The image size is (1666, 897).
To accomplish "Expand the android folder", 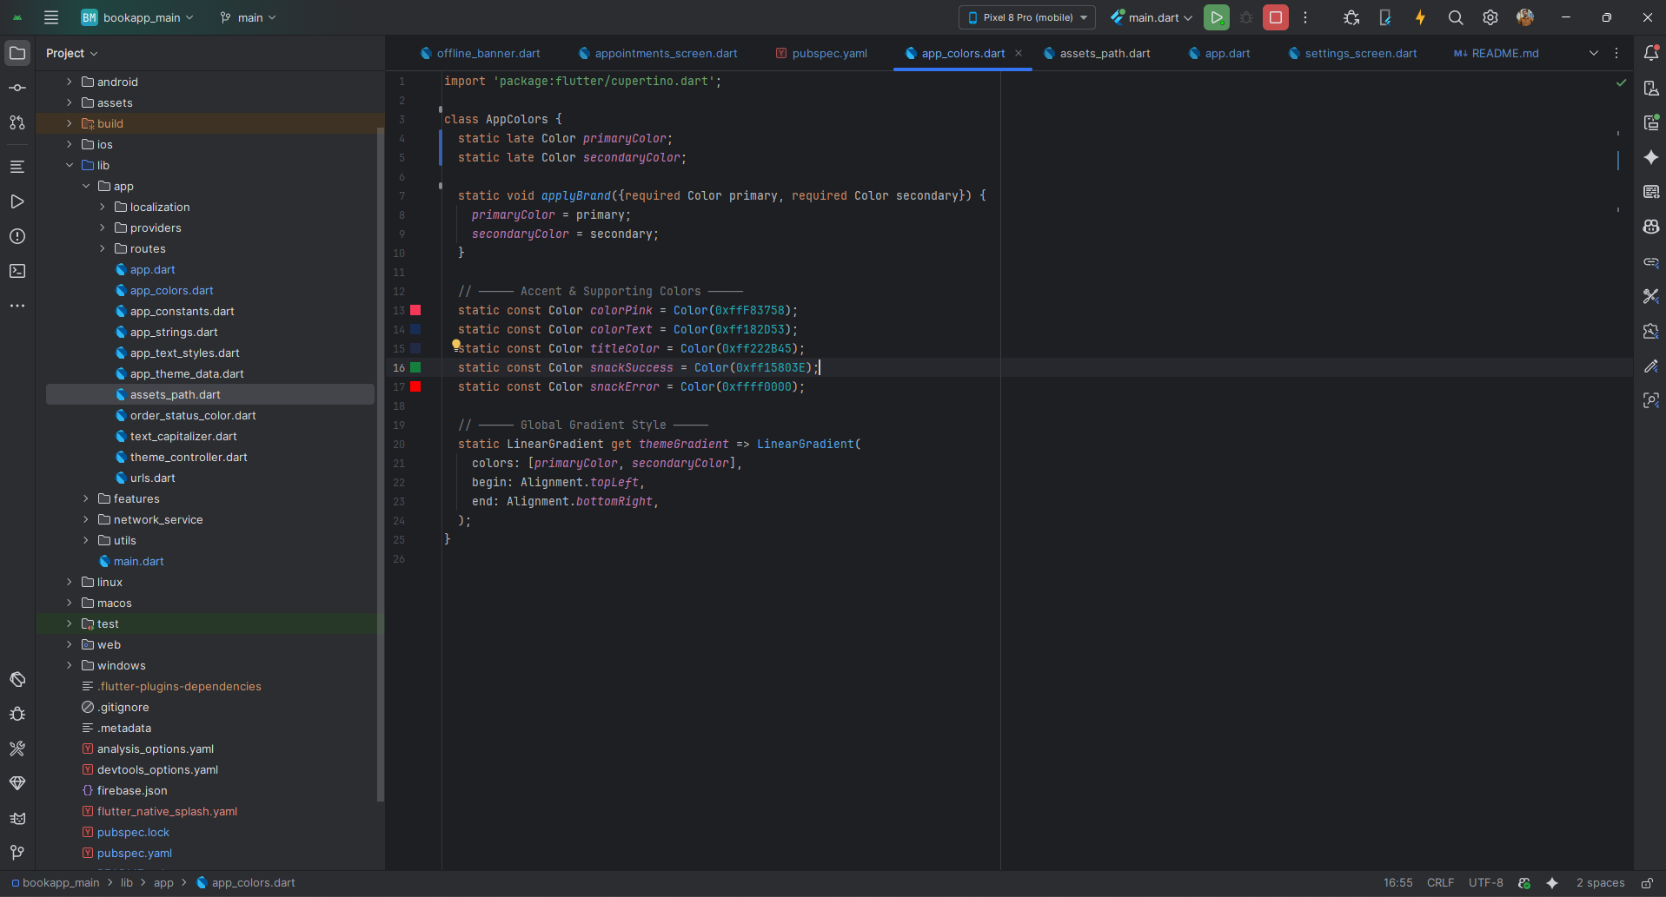I will (70, 82).
